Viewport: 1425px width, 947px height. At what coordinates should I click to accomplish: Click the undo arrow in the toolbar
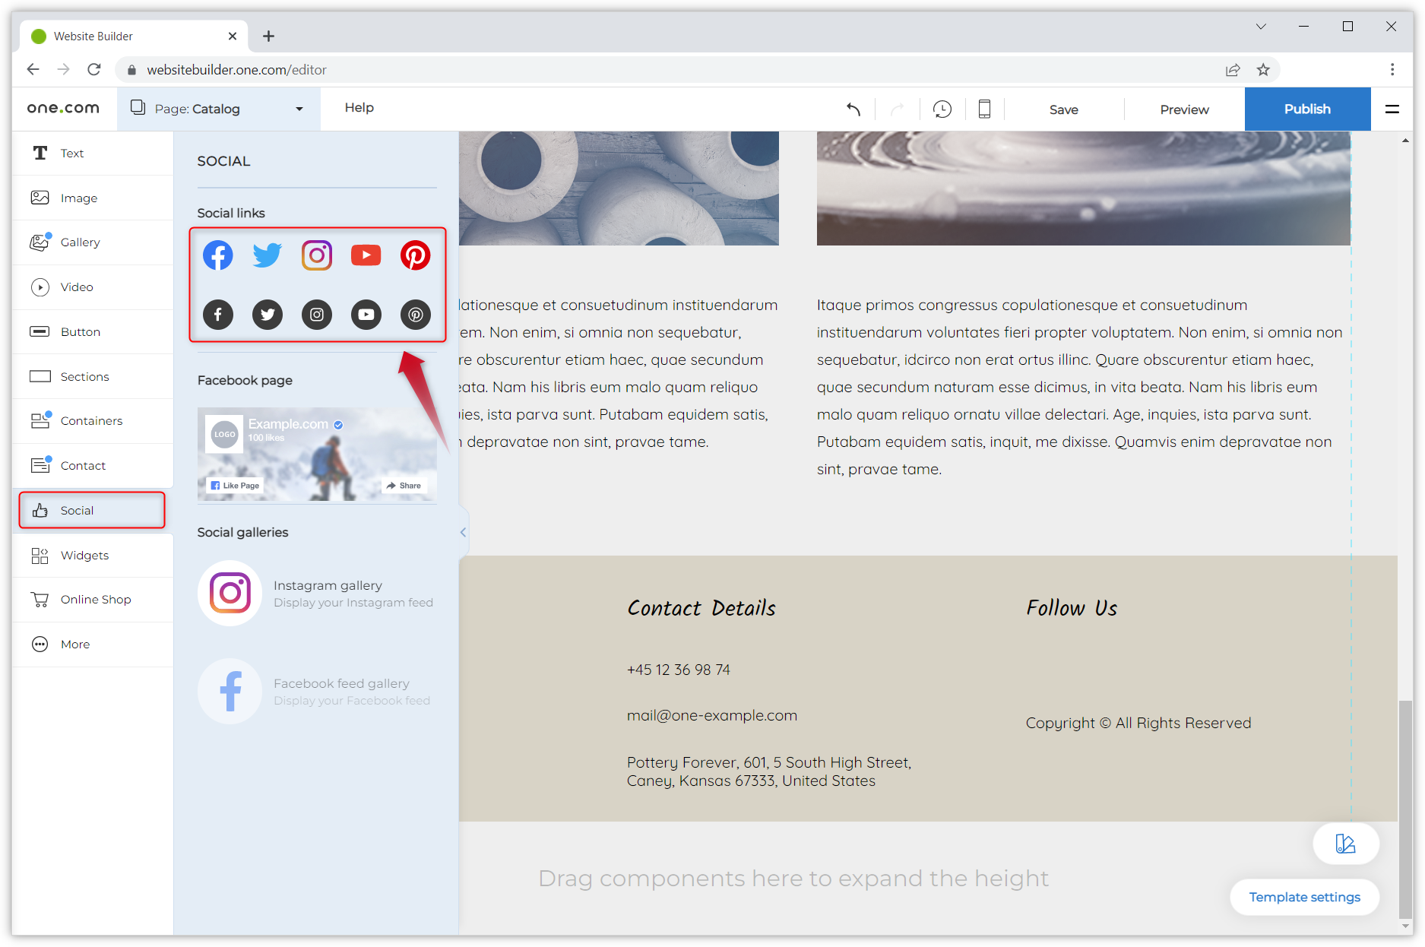(x=853, y=109)
